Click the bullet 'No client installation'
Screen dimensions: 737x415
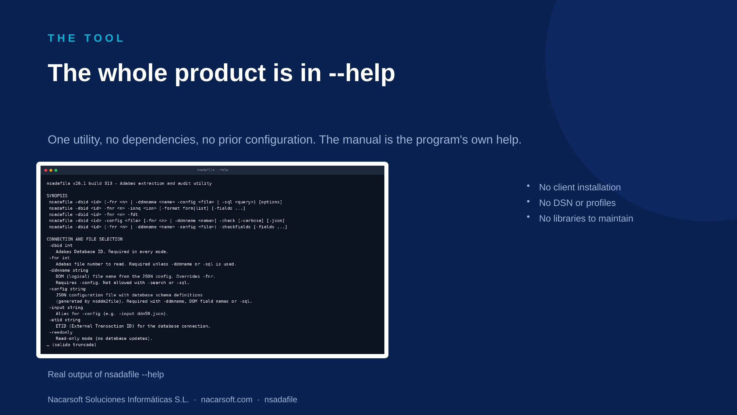580,187
